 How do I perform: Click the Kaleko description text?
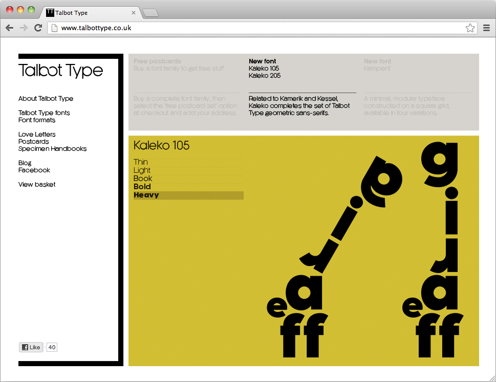point(299,106)
